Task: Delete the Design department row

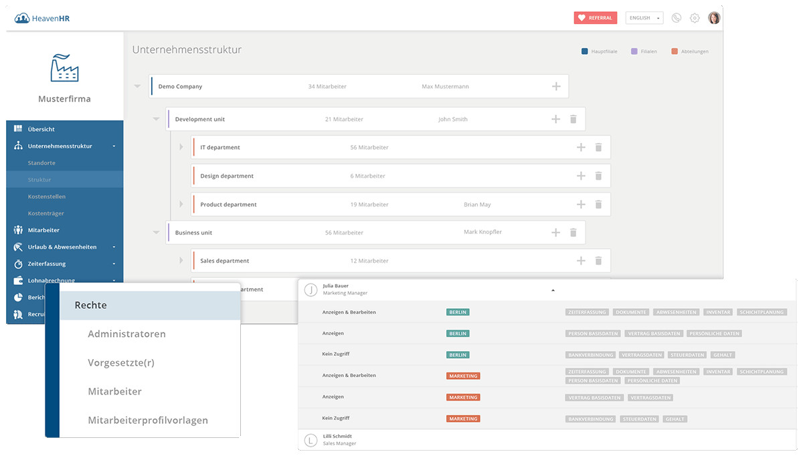Action: pos(598,176)
